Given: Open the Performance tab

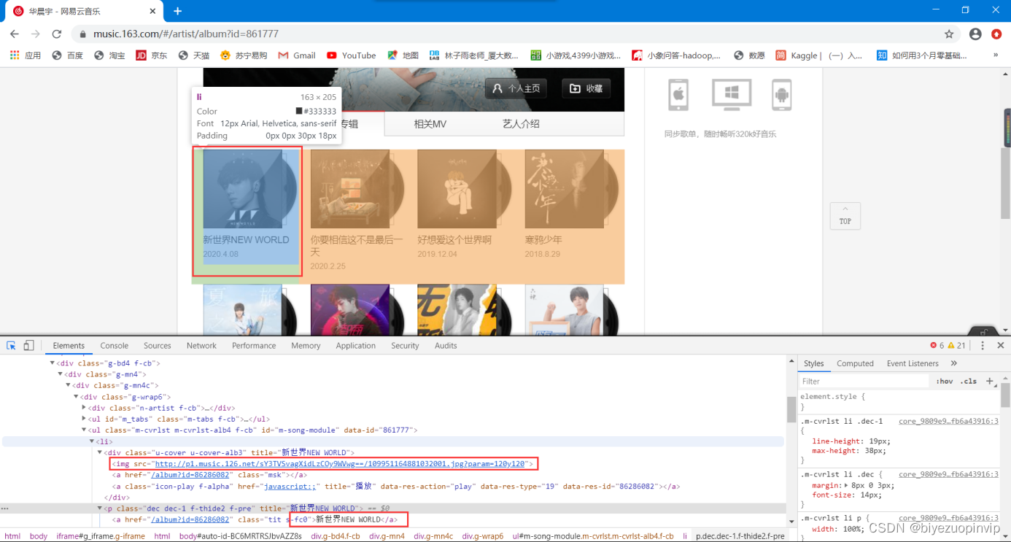Looking at the screenshot, I should click(x=254, y=346).
